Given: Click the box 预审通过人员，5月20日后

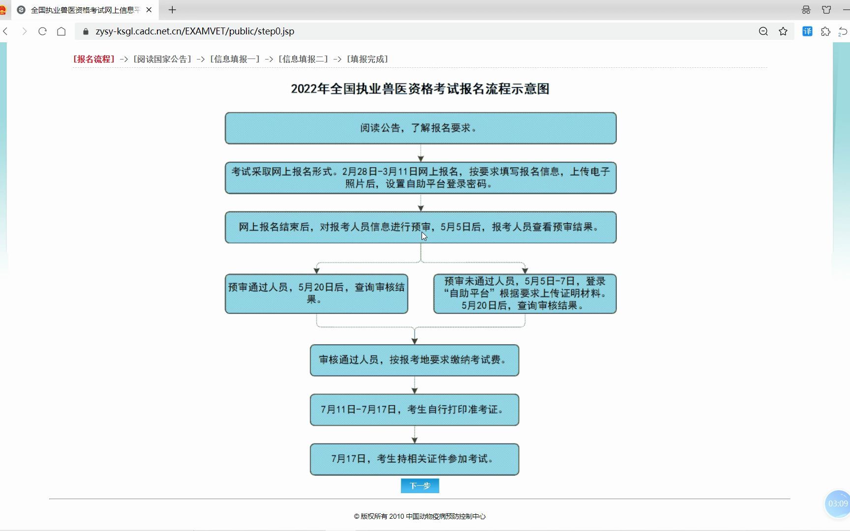Looking at the screenshot, I should coord(316,294).
